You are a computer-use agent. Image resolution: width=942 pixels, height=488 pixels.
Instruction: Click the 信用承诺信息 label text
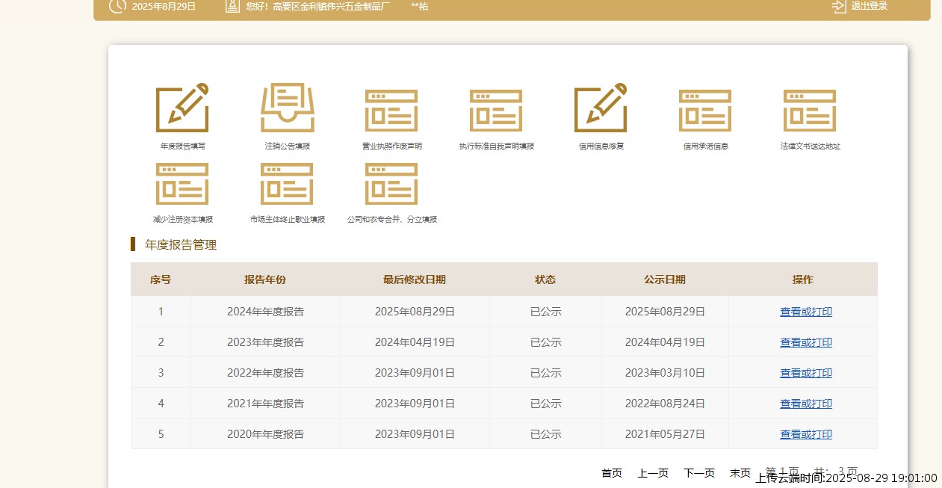point(705,146)
